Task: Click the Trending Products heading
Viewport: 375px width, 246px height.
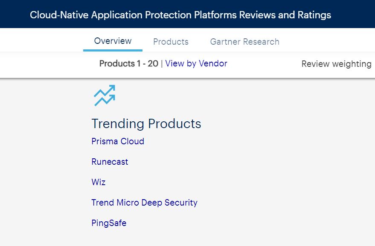Action: coord(146,123)
